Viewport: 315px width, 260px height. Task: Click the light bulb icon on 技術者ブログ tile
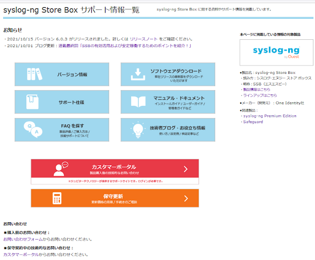point(138,129)
